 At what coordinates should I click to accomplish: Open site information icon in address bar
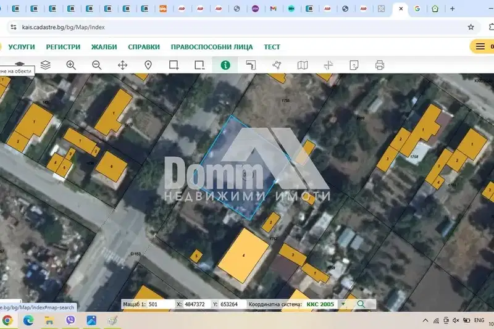pos(14,27)
